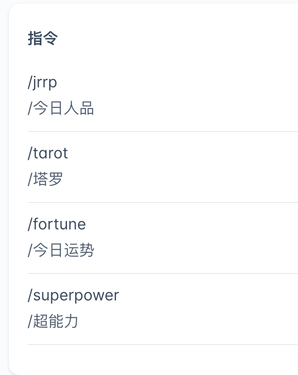
Task: Click the divider line below /今日运势
Action: pyautogui.click(x=162, y=274)
